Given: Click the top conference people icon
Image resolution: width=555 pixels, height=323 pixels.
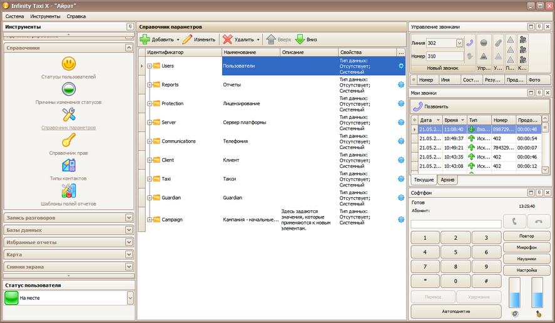Looking at the screenshot, I should (x=522, y=39).
